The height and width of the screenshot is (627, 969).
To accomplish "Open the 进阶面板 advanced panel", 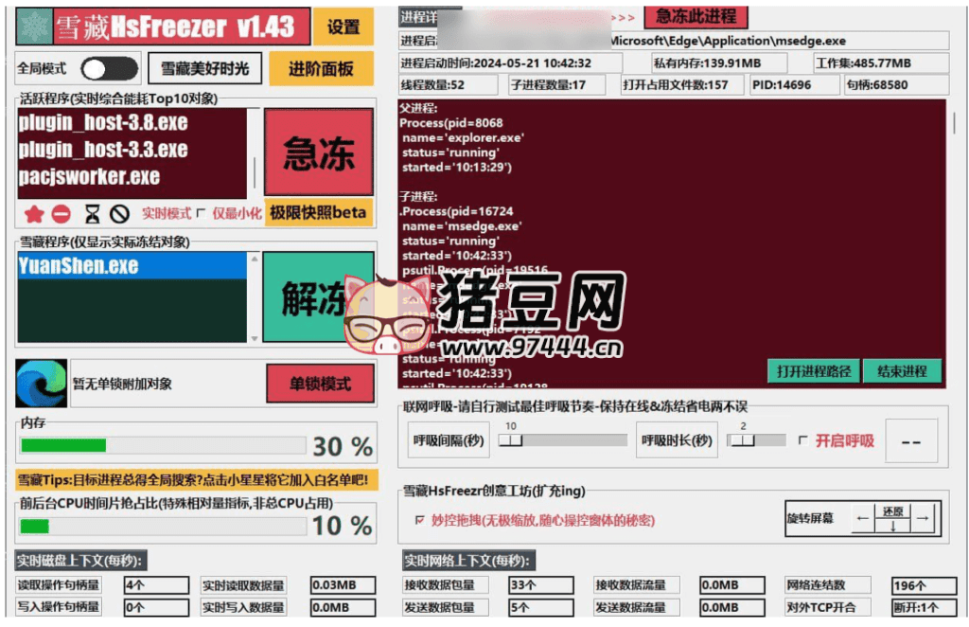I will [x=322, y=68].
